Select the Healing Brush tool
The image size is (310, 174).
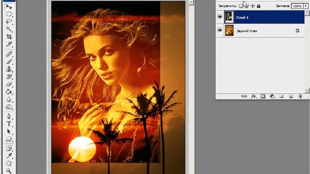[9, 54]
